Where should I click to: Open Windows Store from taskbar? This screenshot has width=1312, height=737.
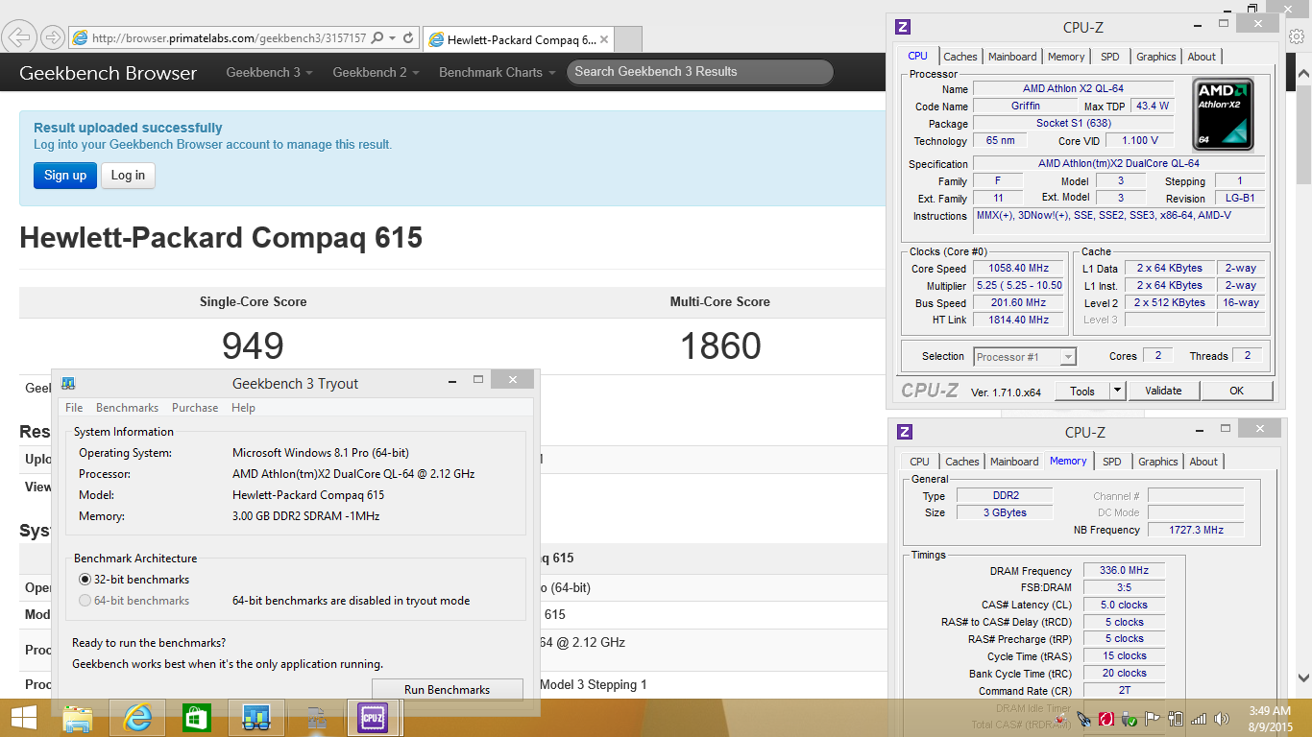197,718
